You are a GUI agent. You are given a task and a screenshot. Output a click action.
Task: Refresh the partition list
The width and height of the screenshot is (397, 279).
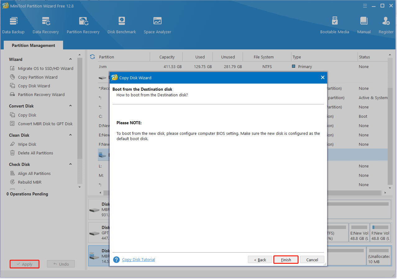pyautogui.click(x=92, y=57)
